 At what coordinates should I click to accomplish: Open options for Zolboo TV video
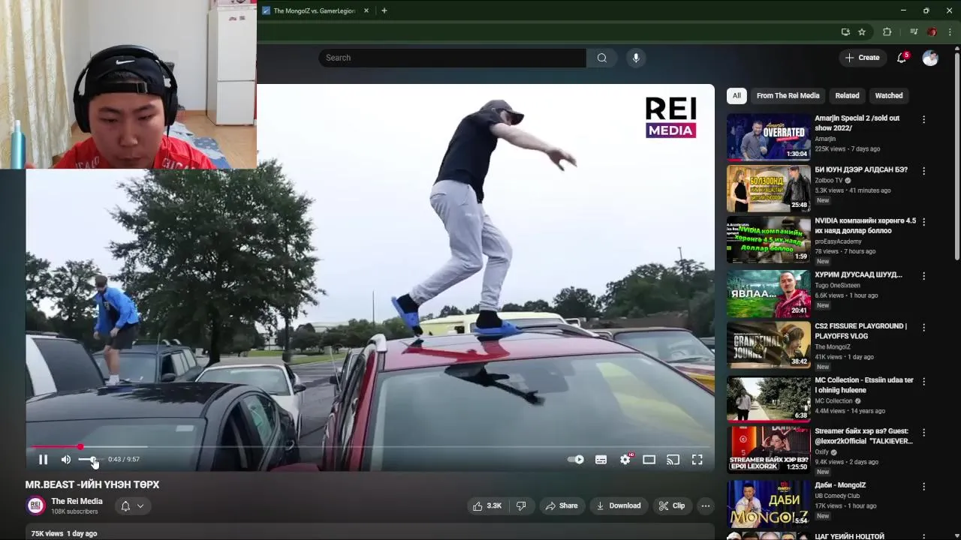click(x=923, y=171)
